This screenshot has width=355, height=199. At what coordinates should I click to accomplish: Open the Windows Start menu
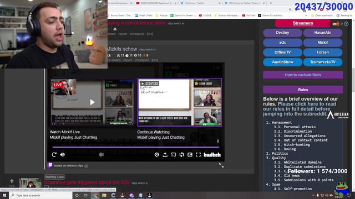(x=4, y=195)
